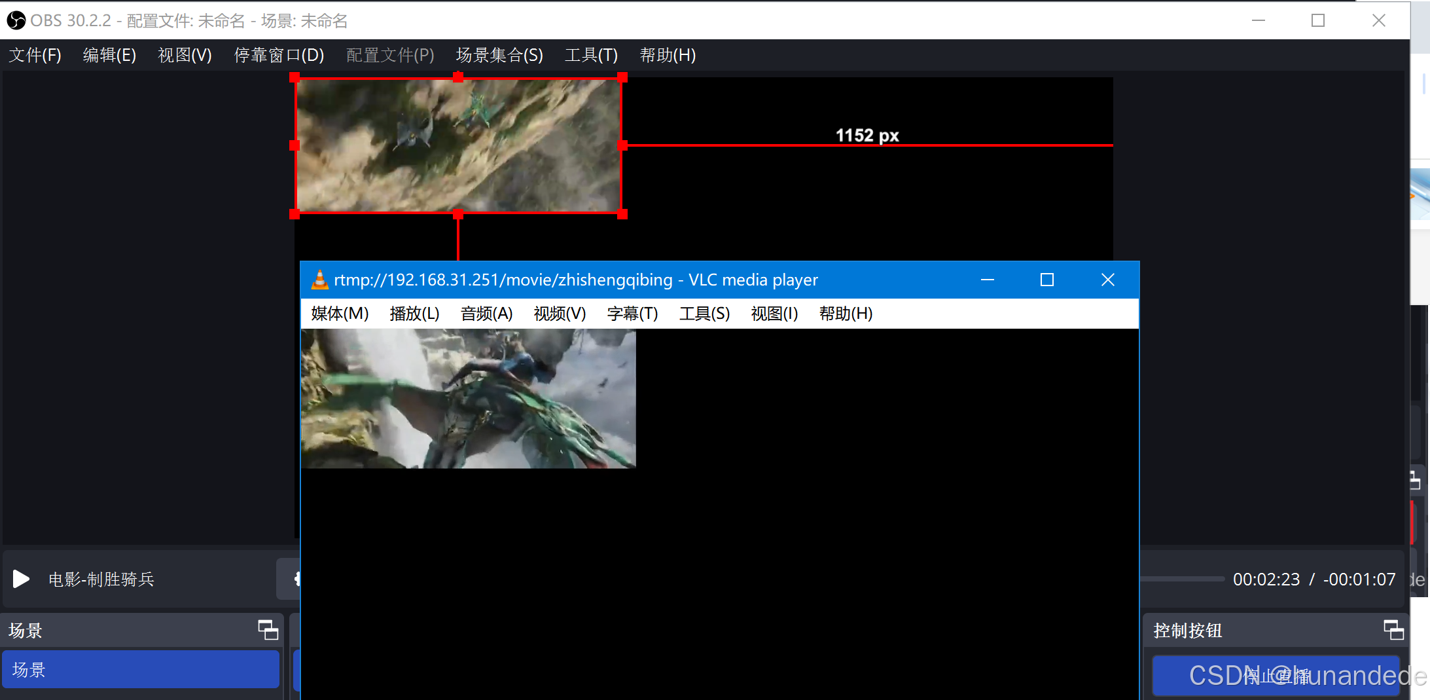Screen dimensions: 1430x700
Task: Open the 视图(V) menu in OBS
Action: click(185, 55)
